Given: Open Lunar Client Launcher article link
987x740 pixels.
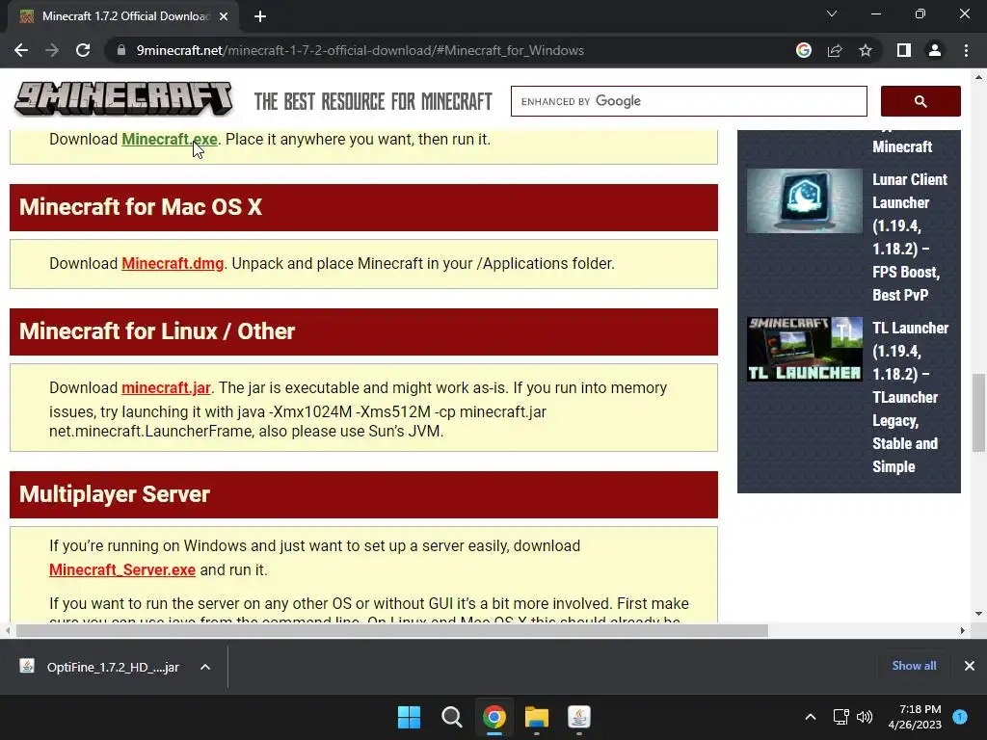Looking at the screenshot, I should tap(910, 237).
